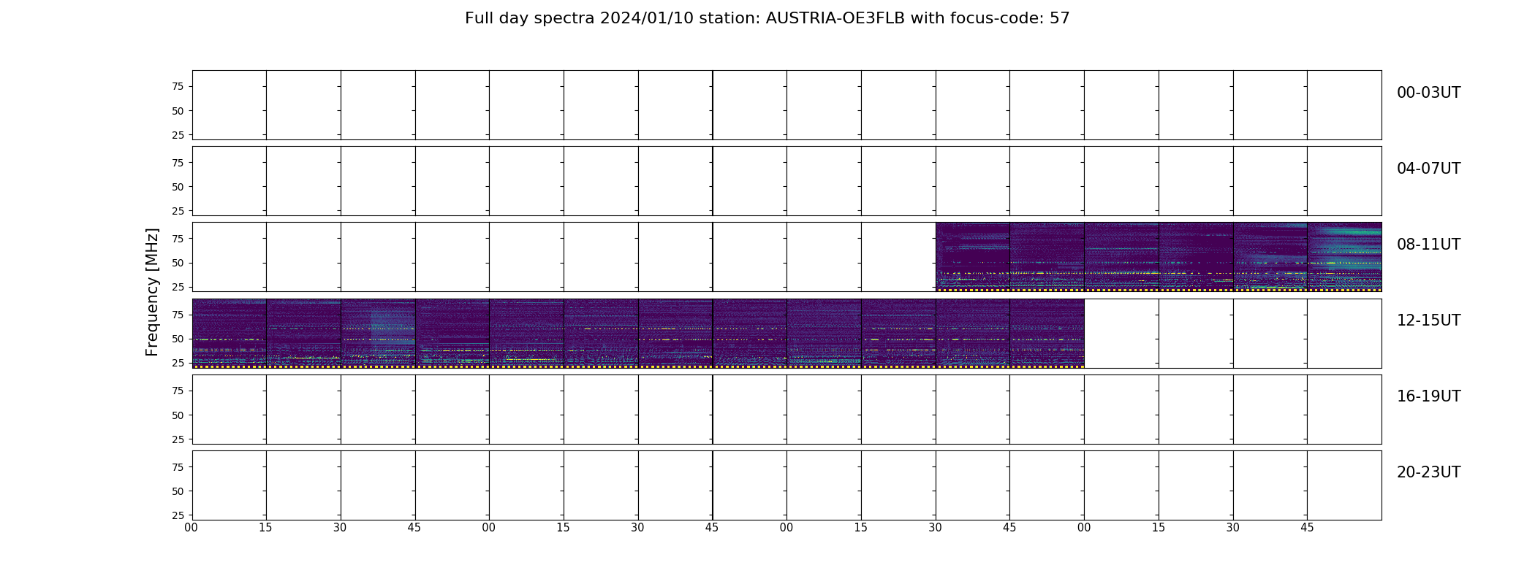Open the 12:45 spectrogram in the 12-15UT row
The height and width of the screenshot is (584, 1535).
pyautogui.click(x=452, y=333)
